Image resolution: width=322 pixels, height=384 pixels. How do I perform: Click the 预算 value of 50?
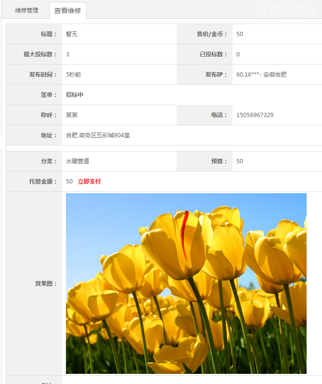click(x=240, y=161)
